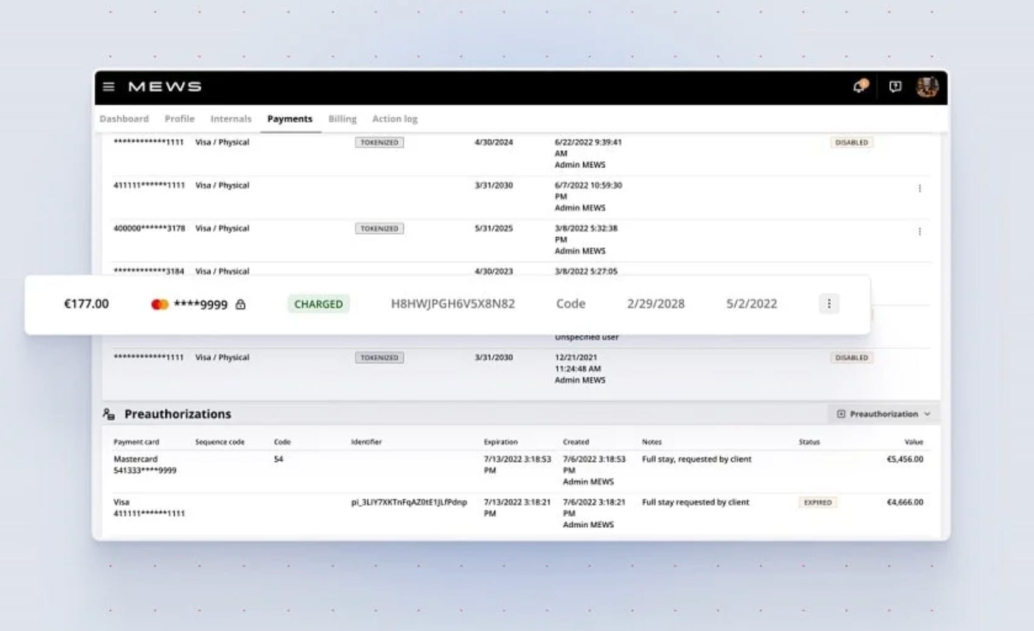
Task: Click the lock icon next to ****9999
Action: tap(240, 304)
